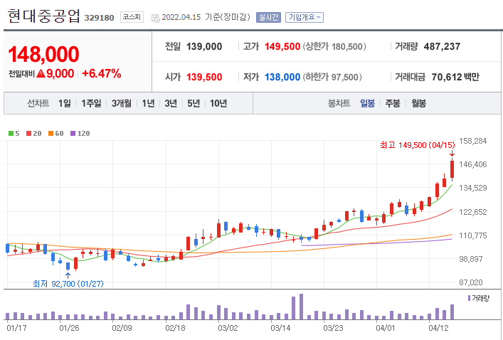
Task: Switch to 주봉 weekly candle chart
Action: (x=393, y=103)
